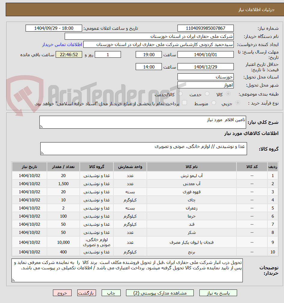Image resolution: width=284 pixels, height=303 pixels.
Task: Click the quantity 100 cell for خرما
Action: coord(63,216)
